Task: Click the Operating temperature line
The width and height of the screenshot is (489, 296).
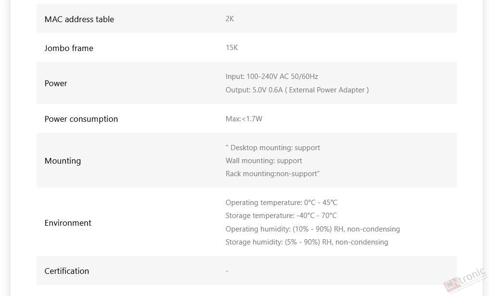Action: point(281,203)
